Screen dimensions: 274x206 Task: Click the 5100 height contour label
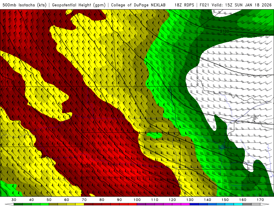point(224,31)
